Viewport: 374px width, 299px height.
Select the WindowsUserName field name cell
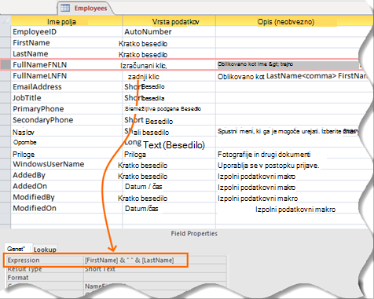coord(67,164)
